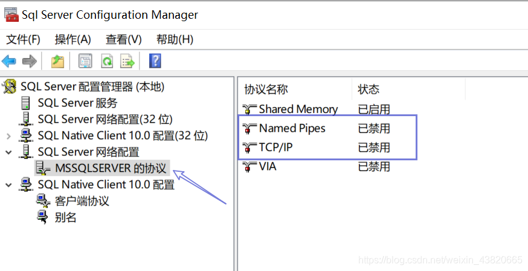Click 已启用 status of Shared Memory
Viewport: 528px width, 271px height.
tap(374, 109)
